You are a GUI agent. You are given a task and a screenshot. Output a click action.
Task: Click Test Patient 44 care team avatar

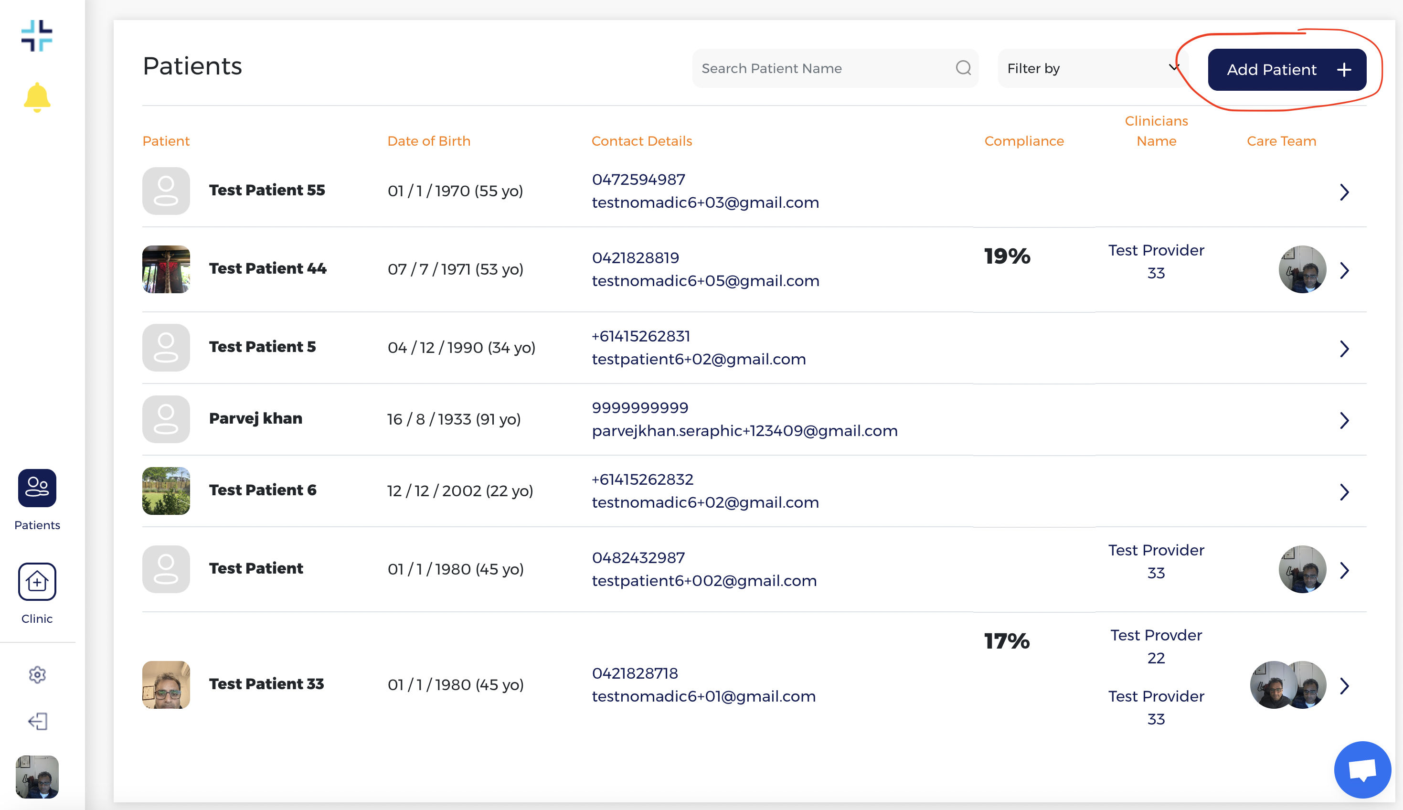click(x=1302, y=269)
